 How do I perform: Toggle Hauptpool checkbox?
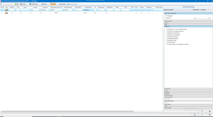coord(166,16)
